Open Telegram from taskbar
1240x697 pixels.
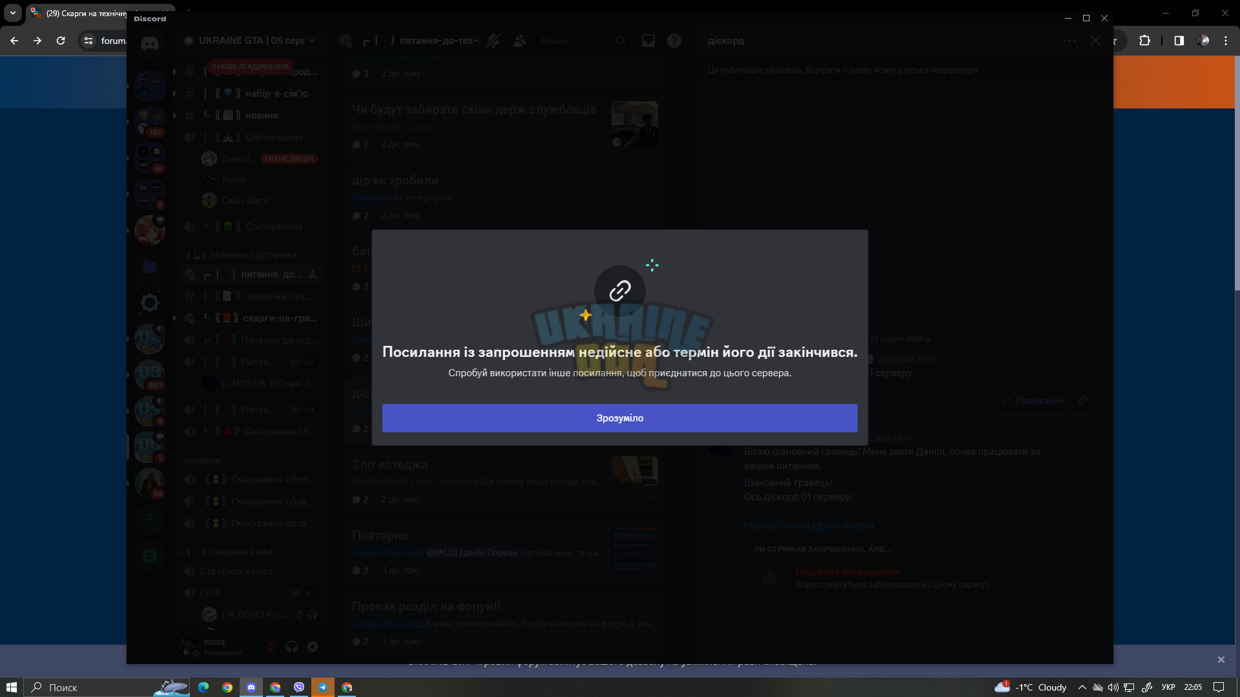[323, 687]
